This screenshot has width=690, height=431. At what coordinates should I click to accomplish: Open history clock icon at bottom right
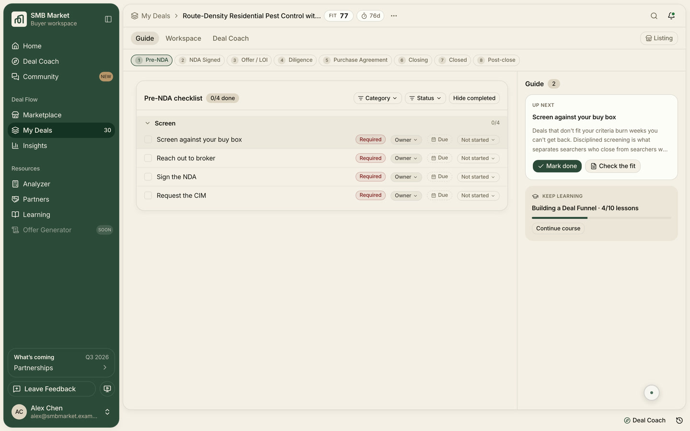pyautogui.click(x=679, y=420)
